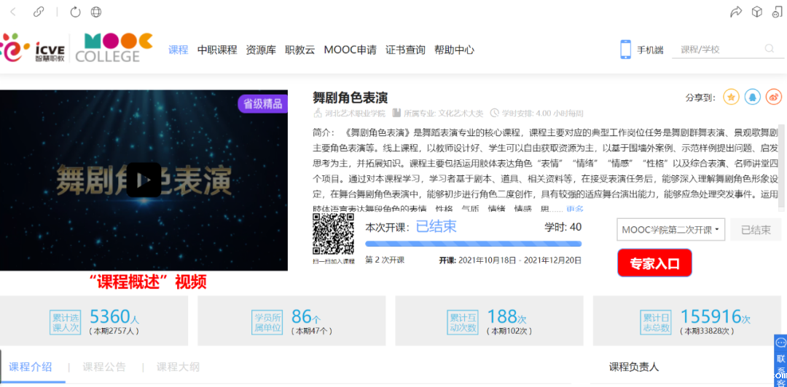Screen dimensions: 787x387
Task: Open the MOOC申请 menu item
Action: coord(350,50)
